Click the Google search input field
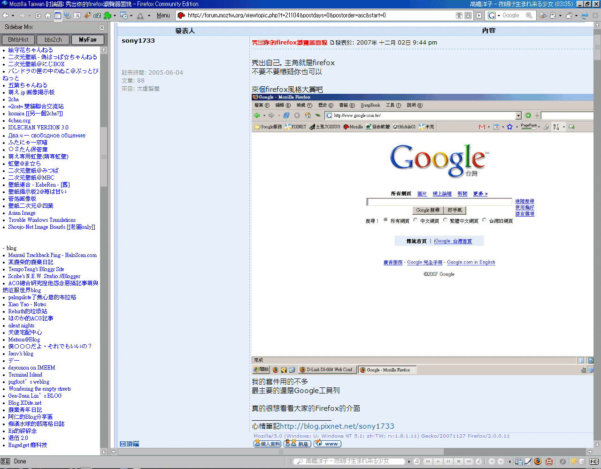601x469 pixels. pos(512,15)
